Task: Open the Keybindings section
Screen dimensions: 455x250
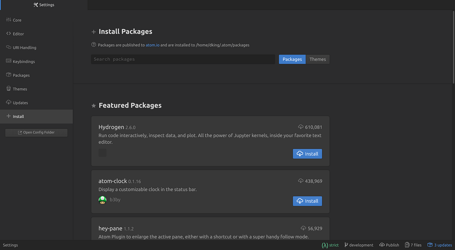Action: coord(24,61)
